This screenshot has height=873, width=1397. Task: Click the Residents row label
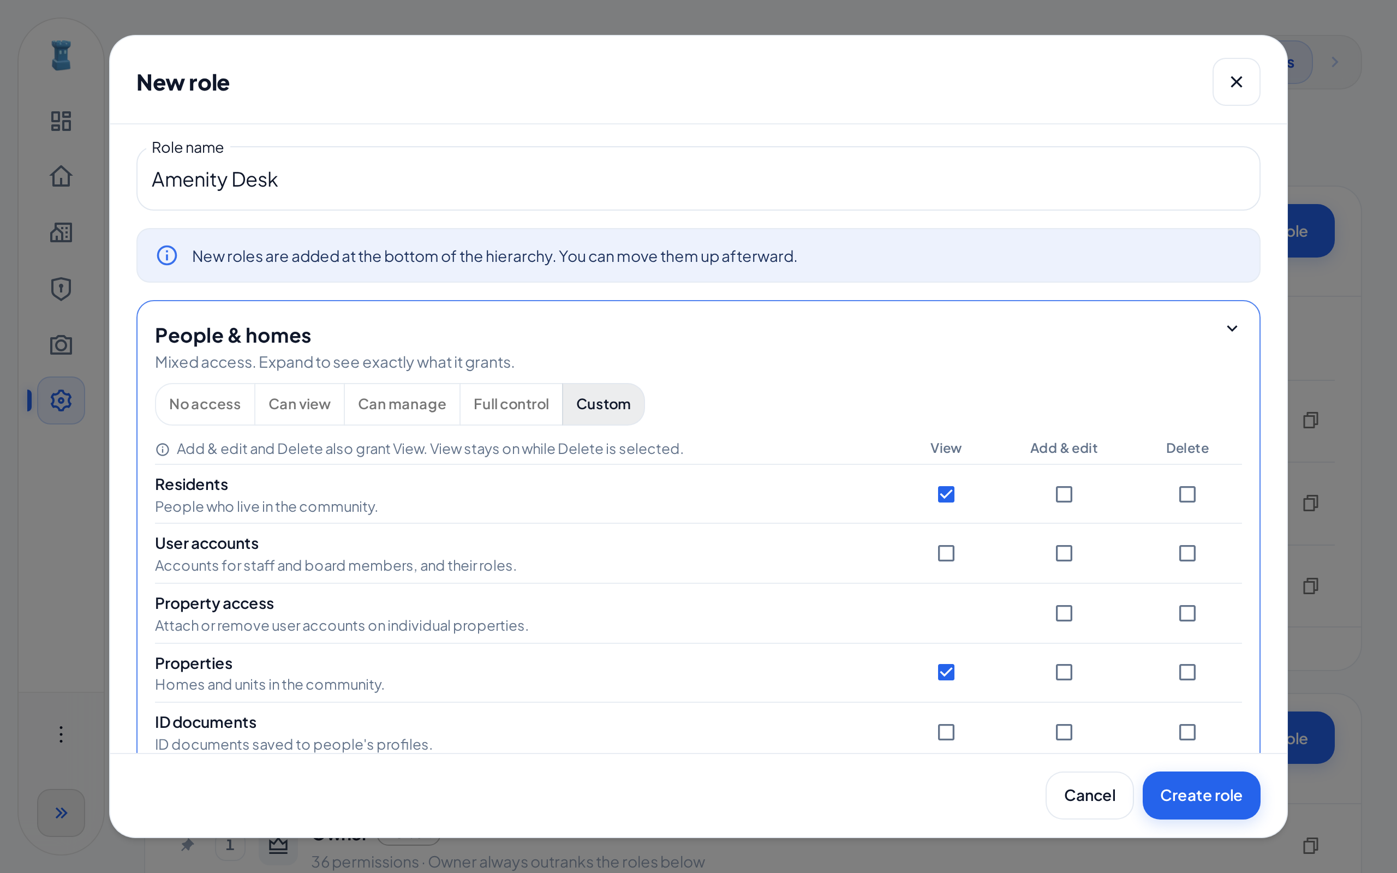(191, 484)
